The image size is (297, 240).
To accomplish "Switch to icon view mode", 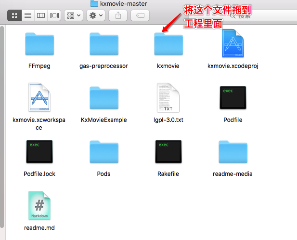I will point(14,15).
